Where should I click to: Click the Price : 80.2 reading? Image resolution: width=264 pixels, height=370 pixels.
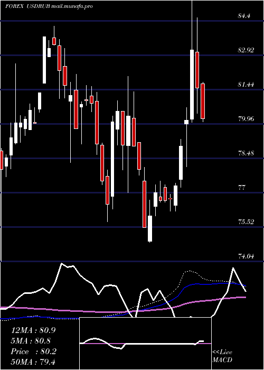[34, 351]
